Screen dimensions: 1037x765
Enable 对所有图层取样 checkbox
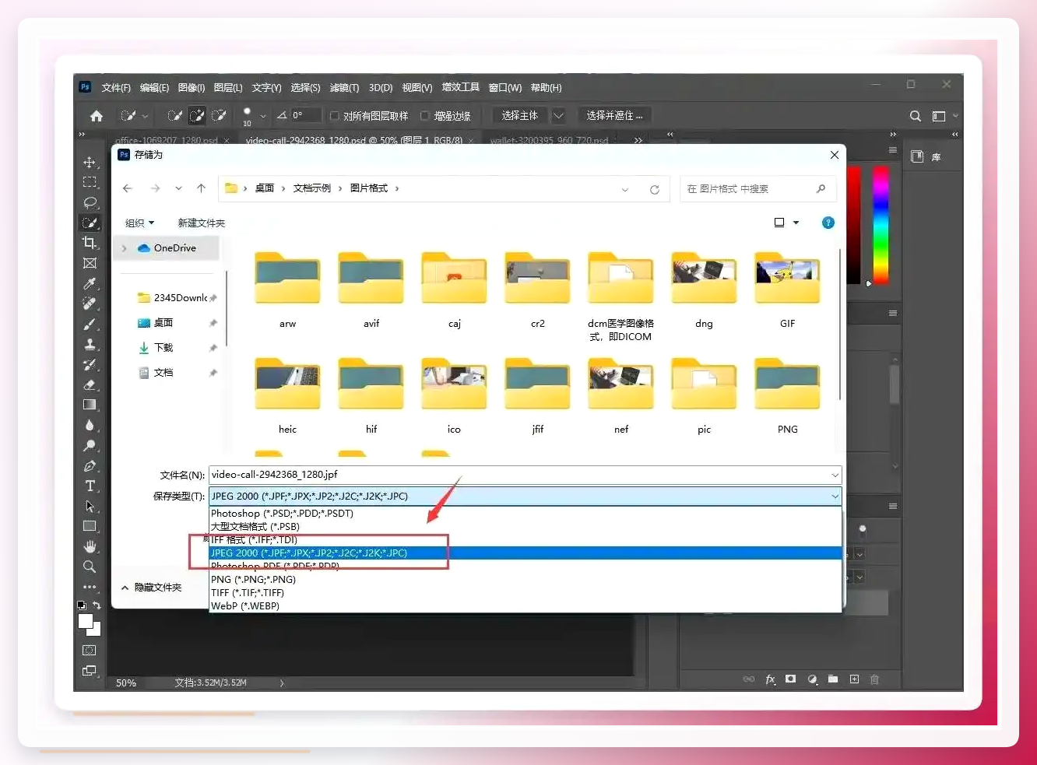[335, 116]
